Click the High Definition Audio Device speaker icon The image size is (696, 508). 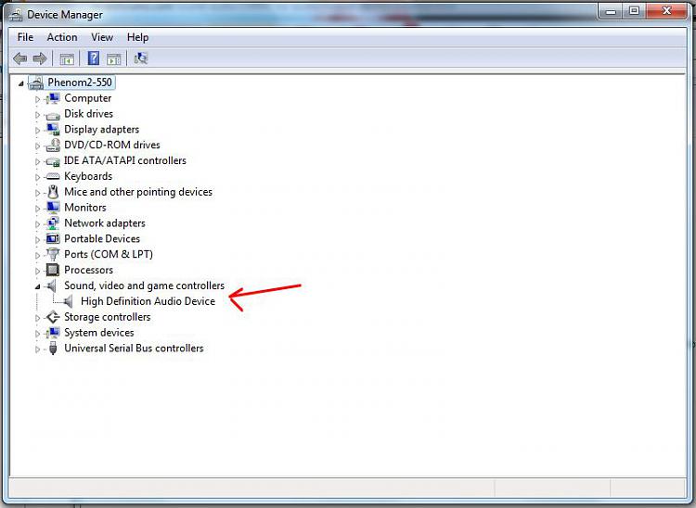[68, 301]
